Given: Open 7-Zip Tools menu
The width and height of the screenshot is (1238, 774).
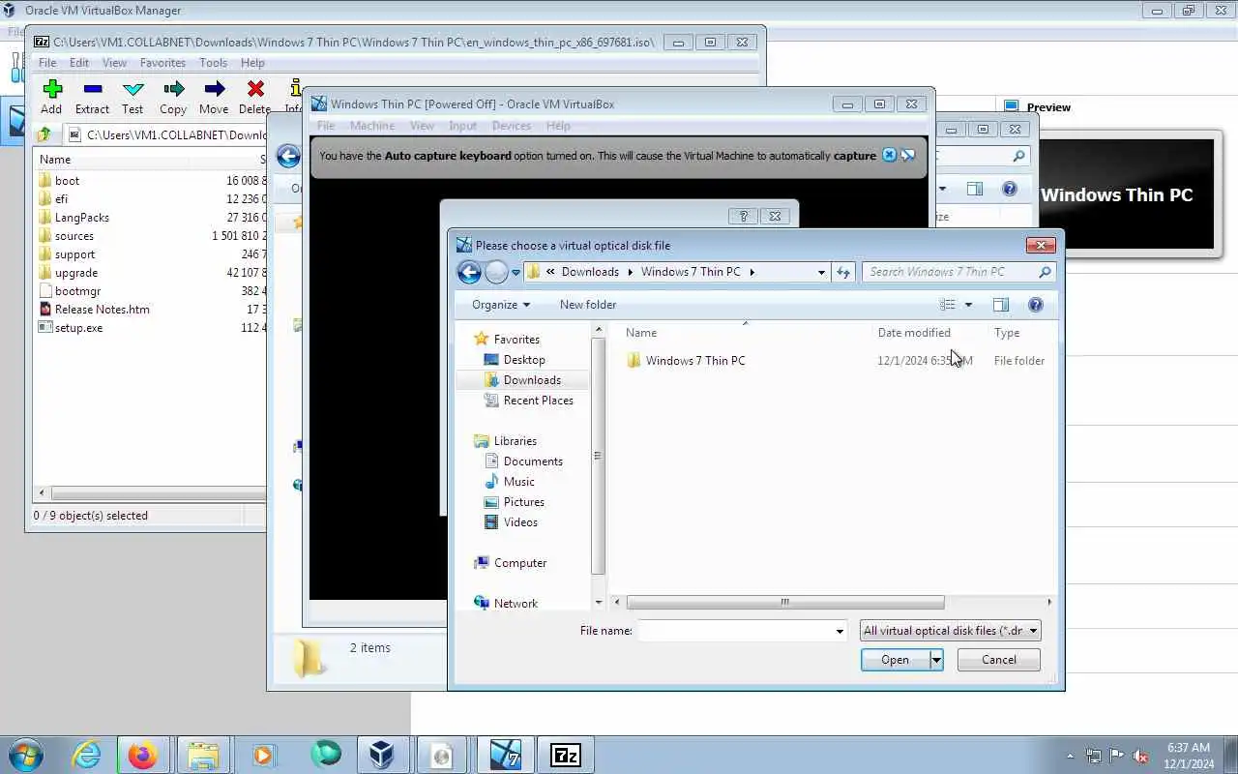Looking at the screenshot, I should 213,63.
